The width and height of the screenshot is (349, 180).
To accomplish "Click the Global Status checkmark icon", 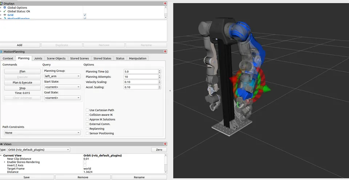I will click(x=5, y=11).
